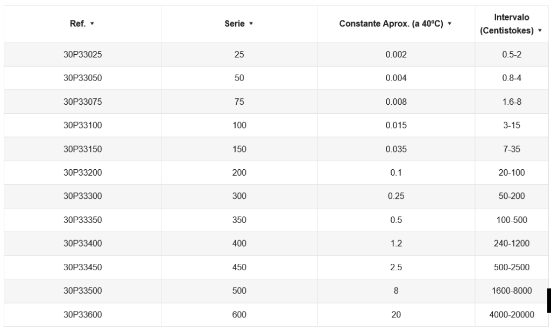Viewport: 551px width, 332px height.
Task: Select the Ref. column header text
Action: pos(77,24)
